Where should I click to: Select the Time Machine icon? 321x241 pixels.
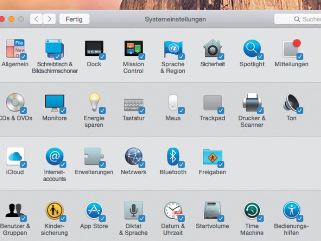[x=251, y=211]
